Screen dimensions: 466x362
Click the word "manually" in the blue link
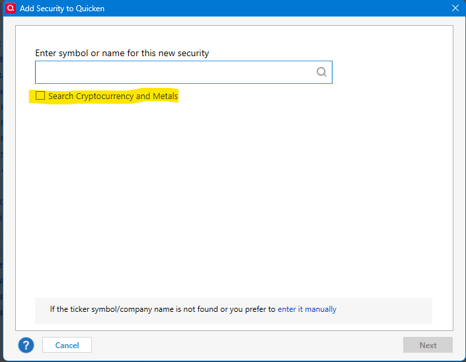[320, 309]
